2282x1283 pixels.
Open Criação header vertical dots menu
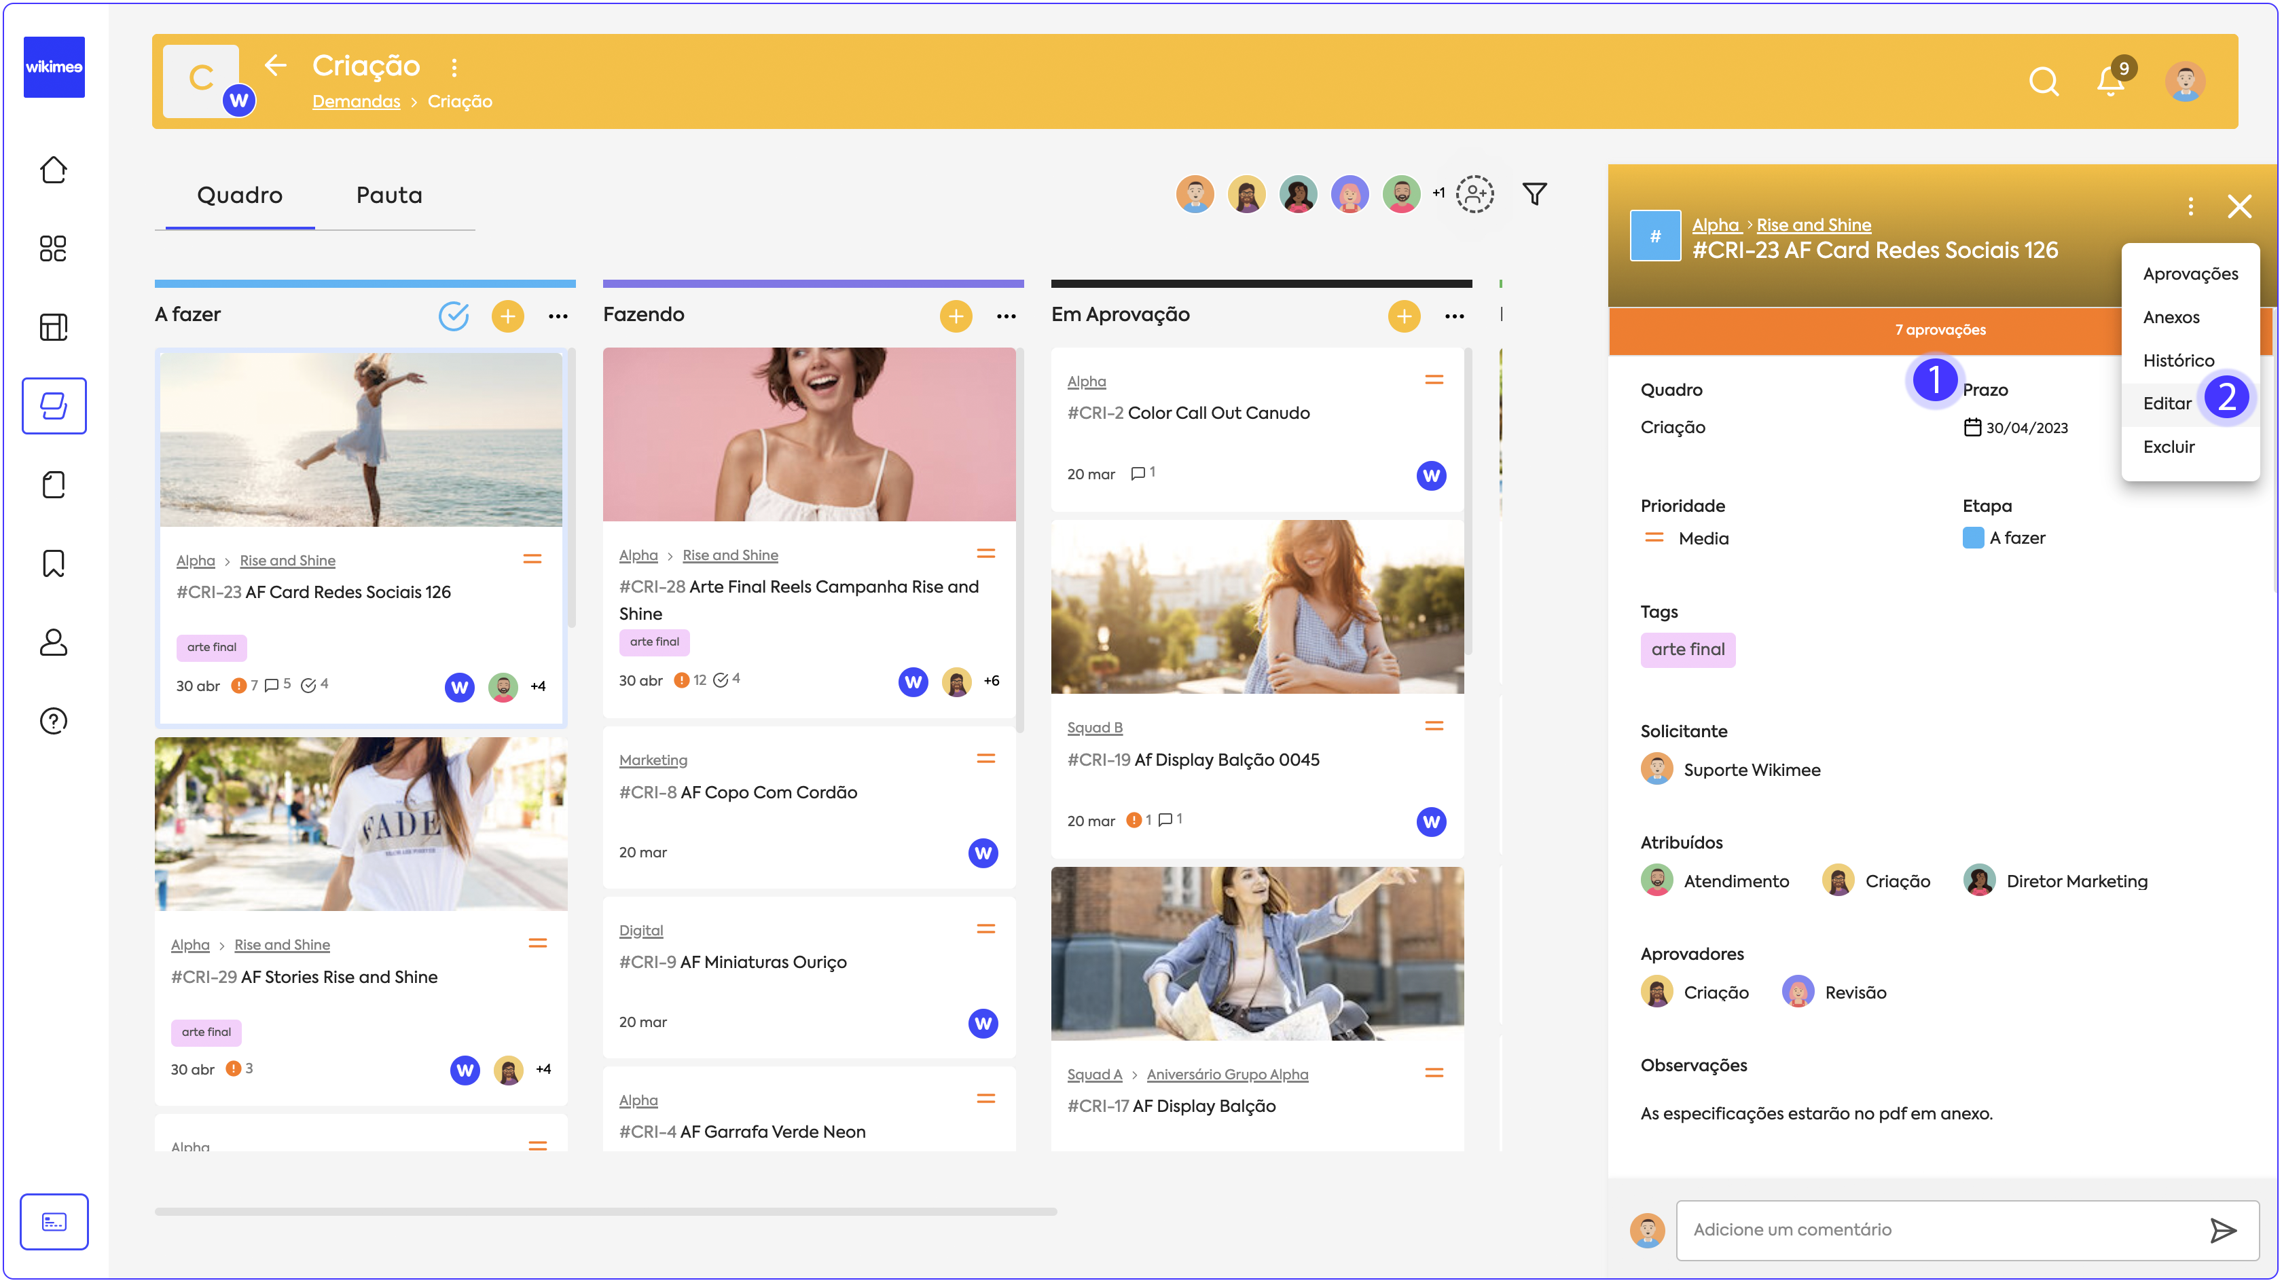coord(454,67)
